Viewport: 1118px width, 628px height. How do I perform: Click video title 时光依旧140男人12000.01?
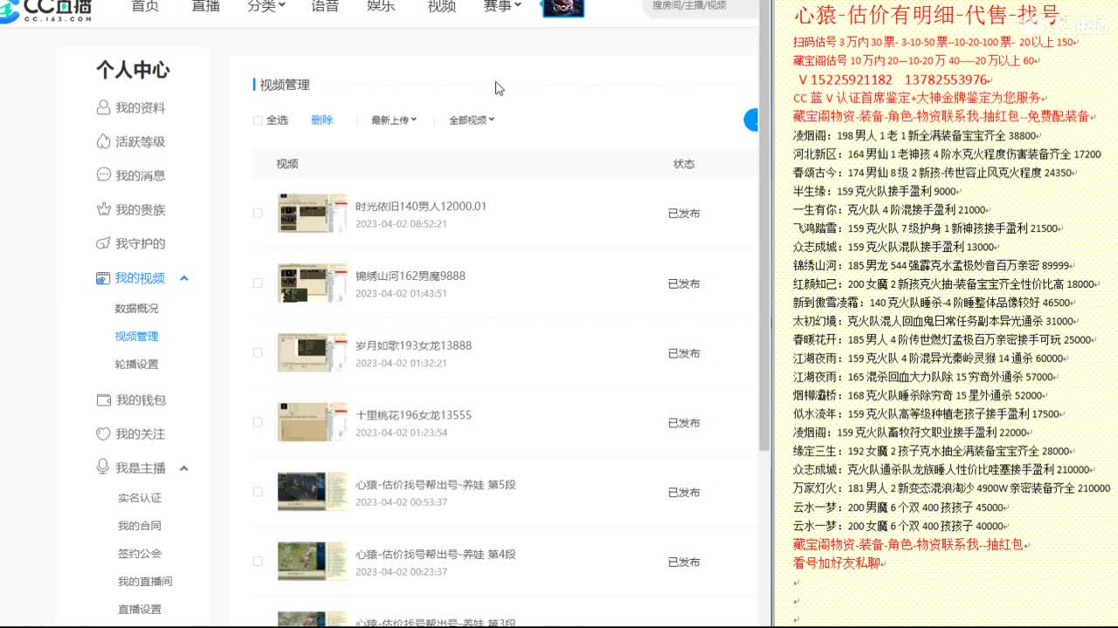pyautogui.click(x=421, y=207)
